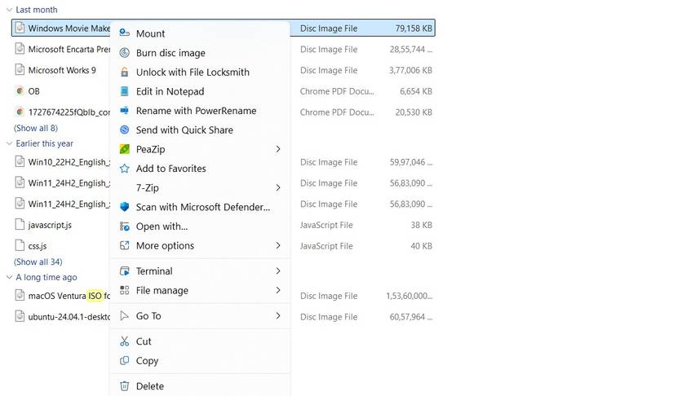
Task: Click the Mount disc icon
Action: click(125, 33)
